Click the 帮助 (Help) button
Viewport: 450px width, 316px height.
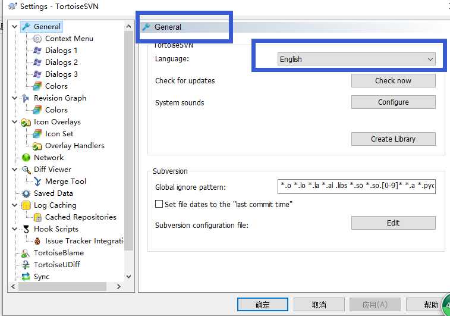427,305
